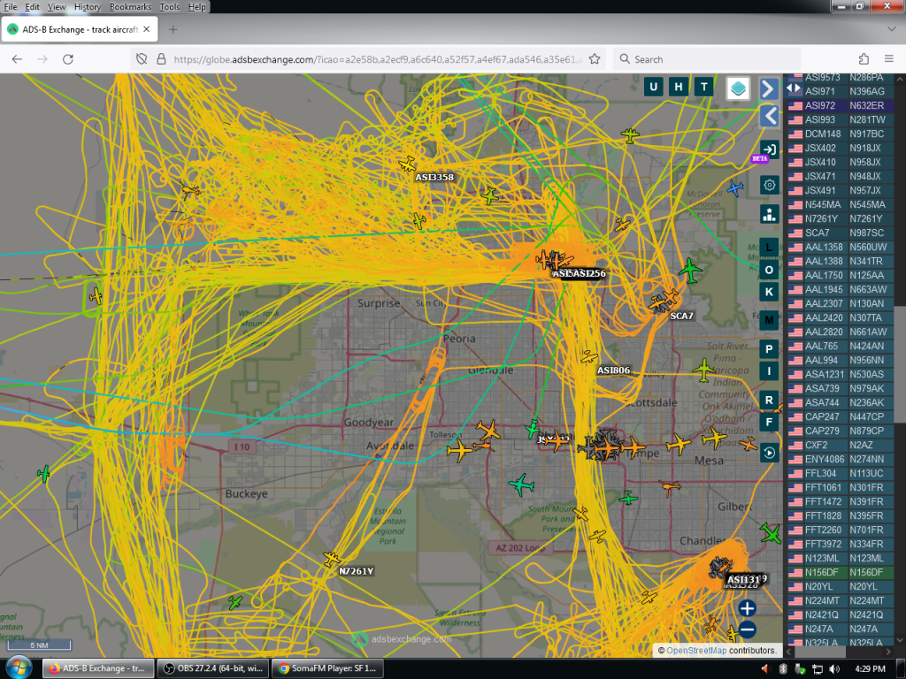Zoom out with the minus button
This screenshot has width=906, height=679.
[x=747, y=629]
